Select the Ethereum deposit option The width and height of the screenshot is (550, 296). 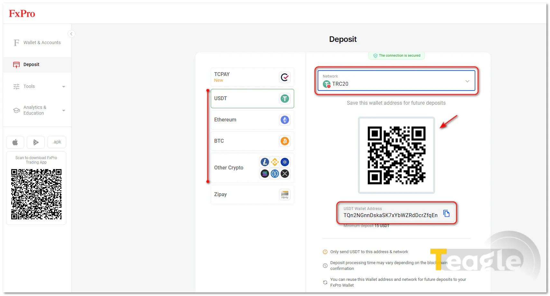coord(252,120)
